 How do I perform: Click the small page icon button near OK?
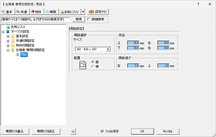pos(73,132)
